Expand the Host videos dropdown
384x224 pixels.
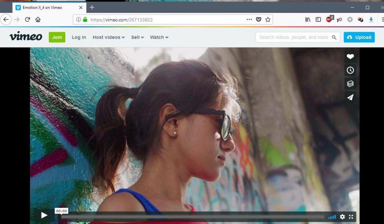[x=108, y=37]
